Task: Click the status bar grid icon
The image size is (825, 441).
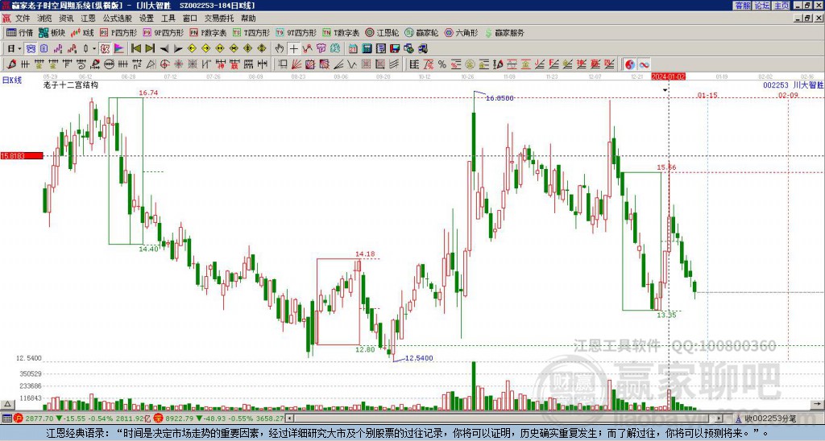Action: [x=6, y=418]
